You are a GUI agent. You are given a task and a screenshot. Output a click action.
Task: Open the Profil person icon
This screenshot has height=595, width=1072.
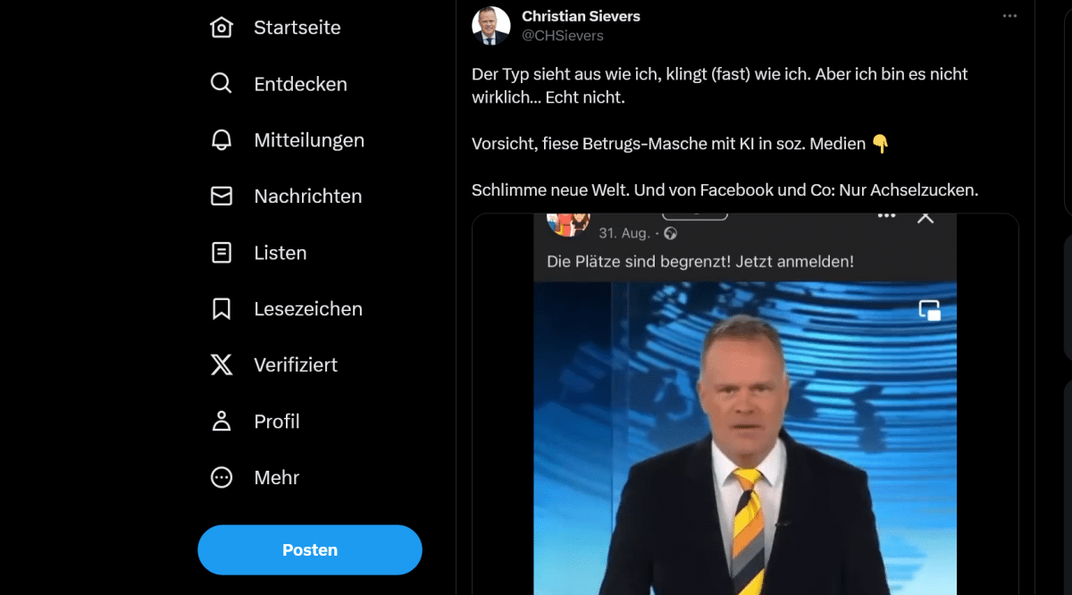[x=221, y=421]
